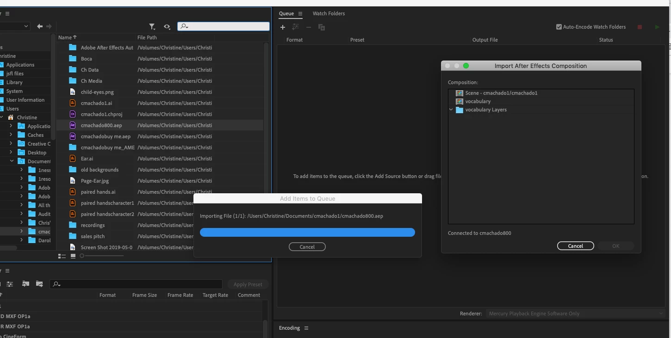
Task: Click the thumbnail zoom slider in Media Browser
Action: pyautogui.click(x=102, y=256)
